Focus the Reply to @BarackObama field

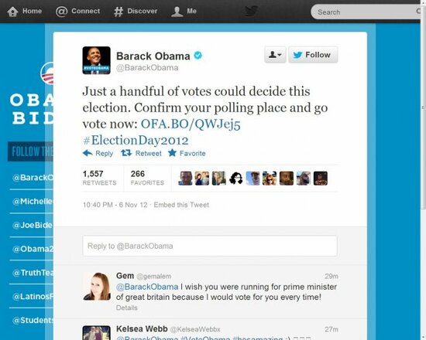click(x=210, y=246)
